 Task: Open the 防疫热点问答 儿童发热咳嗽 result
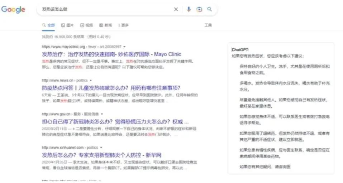[x=111, y=88]
